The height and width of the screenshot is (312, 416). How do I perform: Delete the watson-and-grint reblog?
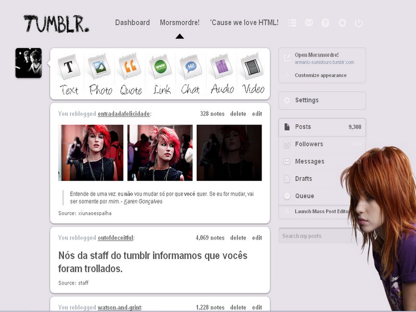coord(238,307)
